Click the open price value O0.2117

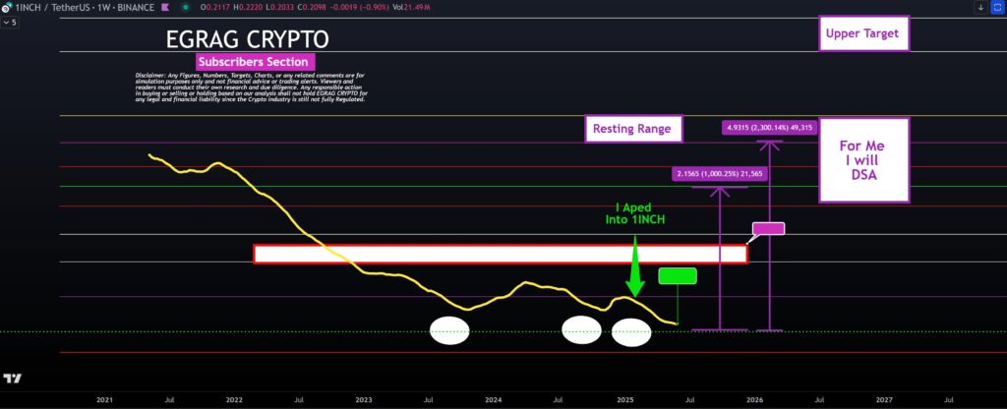(x=216, y=7)
